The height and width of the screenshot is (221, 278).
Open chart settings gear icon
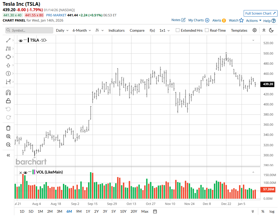pyautogui.click(x=255, y=30)
